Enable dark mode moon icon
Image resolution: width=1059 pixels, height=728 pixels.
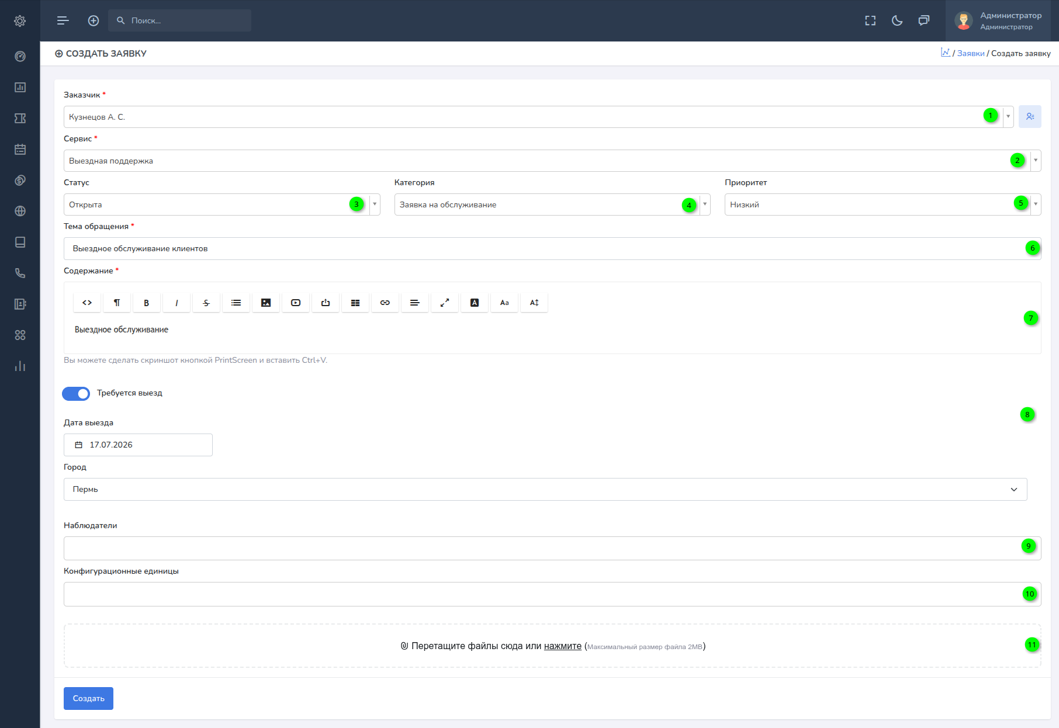pos(897,20)
